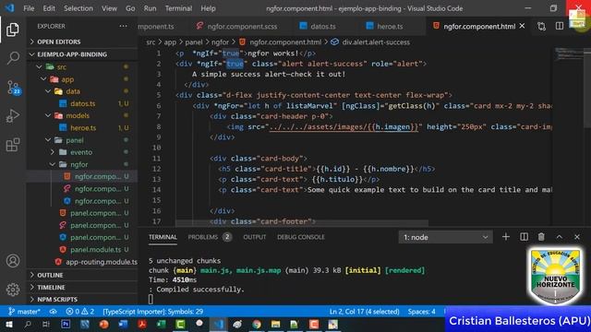591x332 pixels.
Task: Click TypeScript Importer symbols status item
Action: (152, 312)
